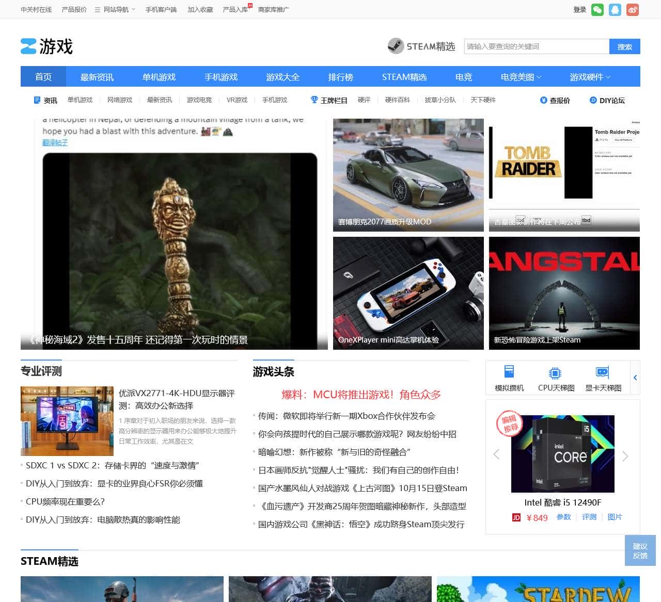The width and height of the screenshot is (661, 602).
Task: Click the 登录 link
Action: tap(580, 10)
